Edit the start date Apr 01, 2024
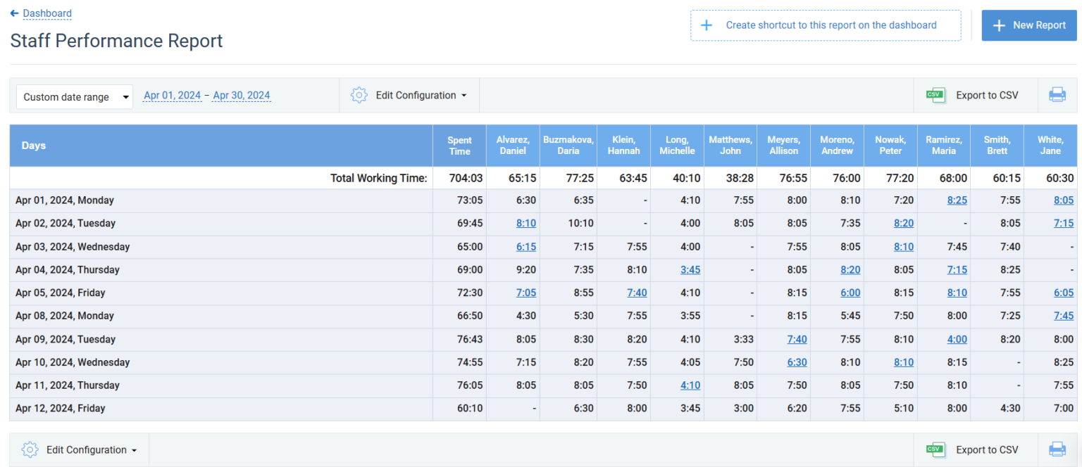The height and width of the screenshot is (467, 1082). [x=172, y=95]
